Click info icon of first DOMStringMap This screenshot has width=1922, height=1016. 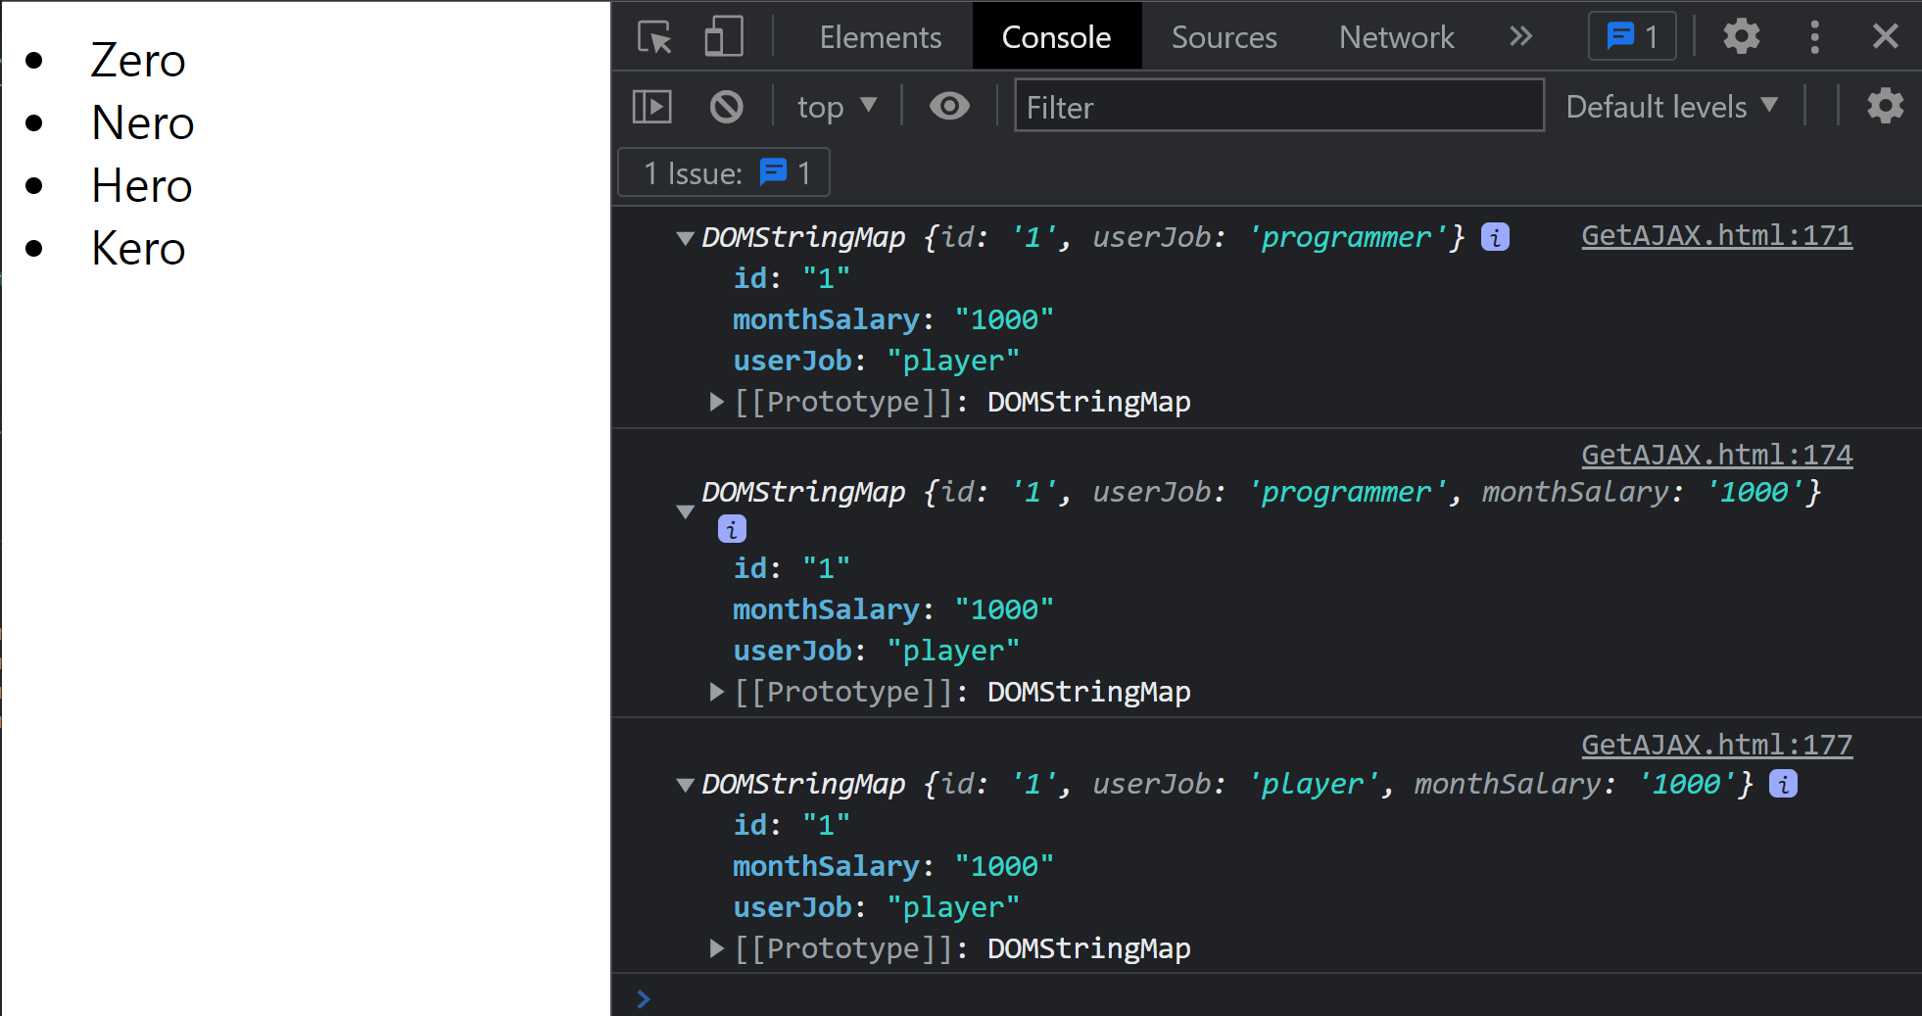pyautogui.click(x=1495, y=237)
